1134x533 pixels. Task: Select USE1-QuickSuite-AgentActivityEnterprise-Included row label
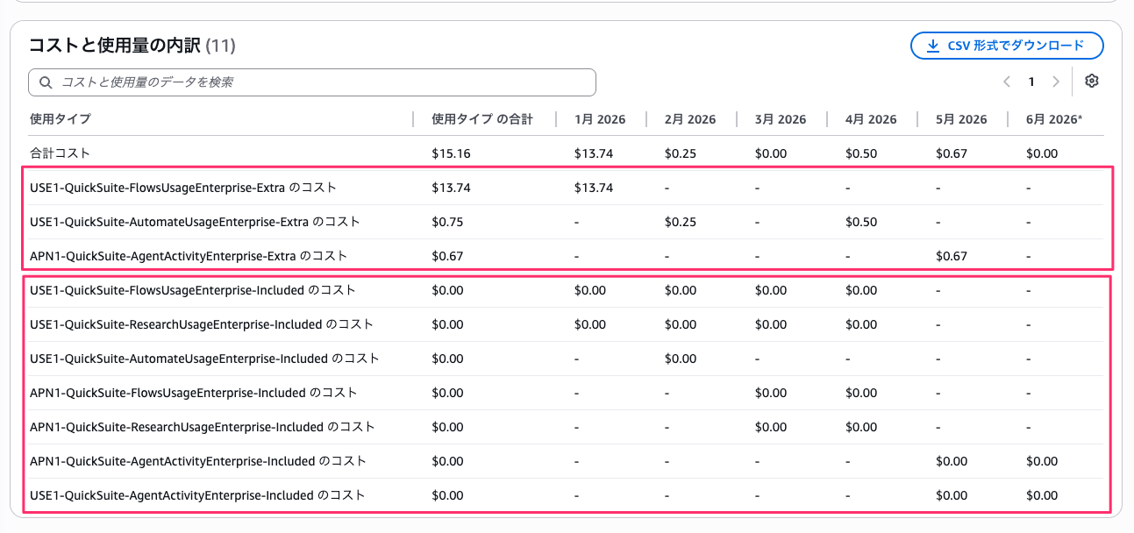click(197, 495)
